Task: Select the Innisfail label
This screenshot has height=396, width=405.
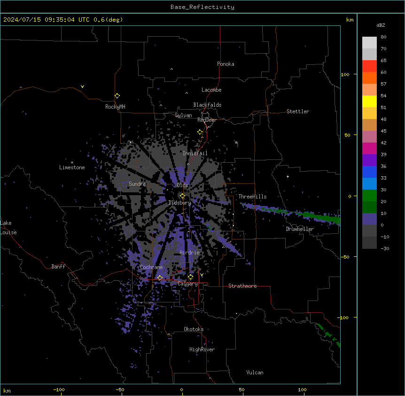Action: point(195,153)
